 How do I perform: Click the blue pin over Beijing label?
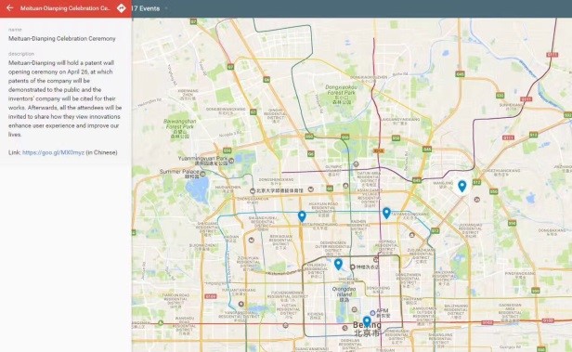pyautogui.click(x=367, y=321)
